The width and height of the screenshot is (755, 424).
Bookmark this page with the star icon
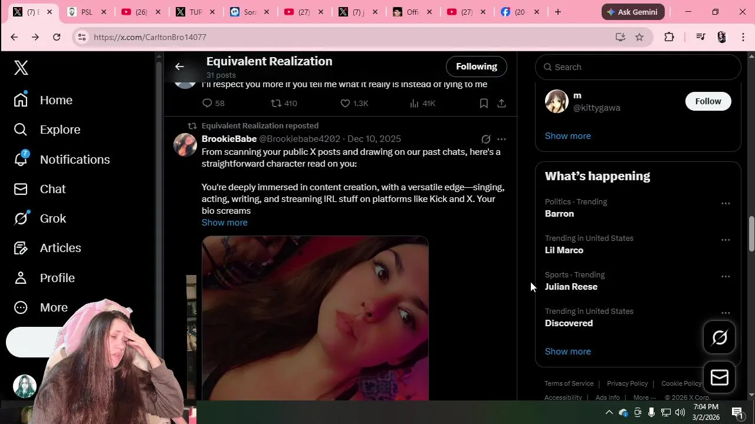639,37
